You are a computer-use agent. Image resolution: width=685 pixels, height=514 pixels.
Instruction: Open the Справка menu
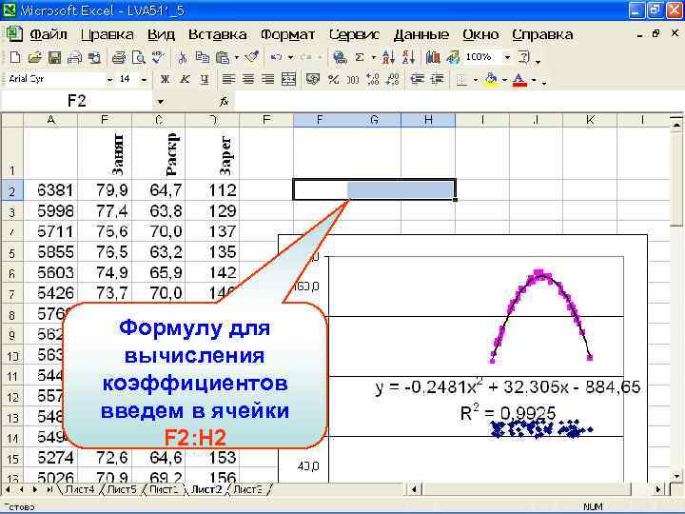(x=542, y=34)
